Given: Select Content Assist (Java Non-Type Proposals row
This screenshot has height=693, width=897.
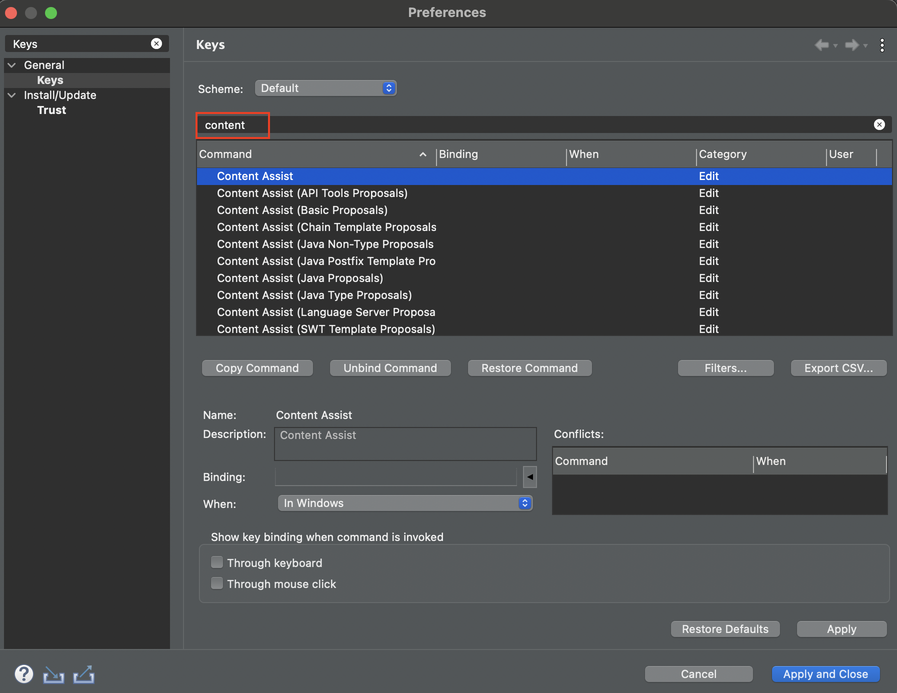Looking at the screenshot, I should click(544, 244).
